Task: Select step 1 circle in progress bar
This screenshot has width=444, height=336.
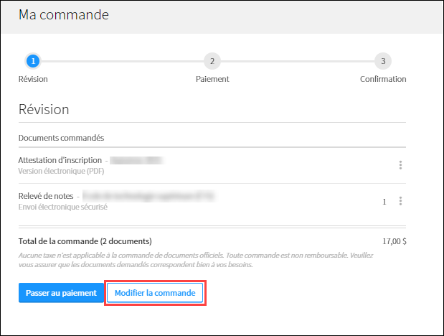Action: click(33, 61)
